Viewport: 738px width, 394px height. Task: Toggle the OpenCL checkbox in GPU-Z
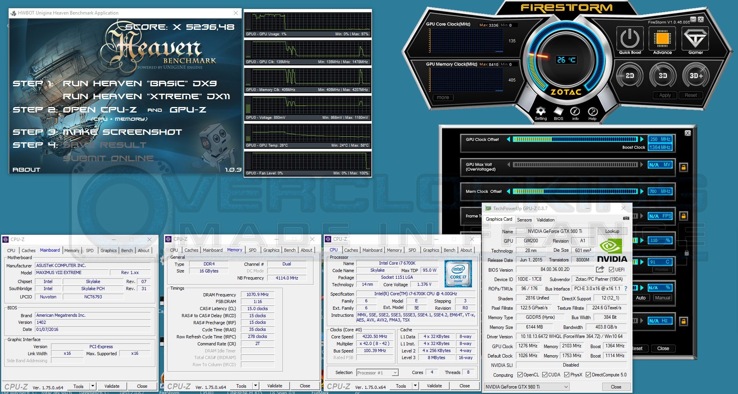pyautogui.click(x=520, y=375)
